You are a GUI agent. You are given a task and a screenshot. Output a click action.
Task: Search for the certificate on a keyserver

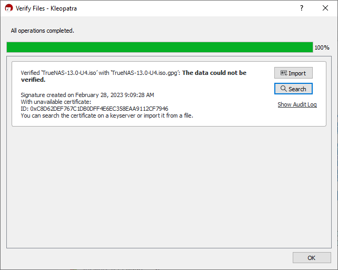293,89
